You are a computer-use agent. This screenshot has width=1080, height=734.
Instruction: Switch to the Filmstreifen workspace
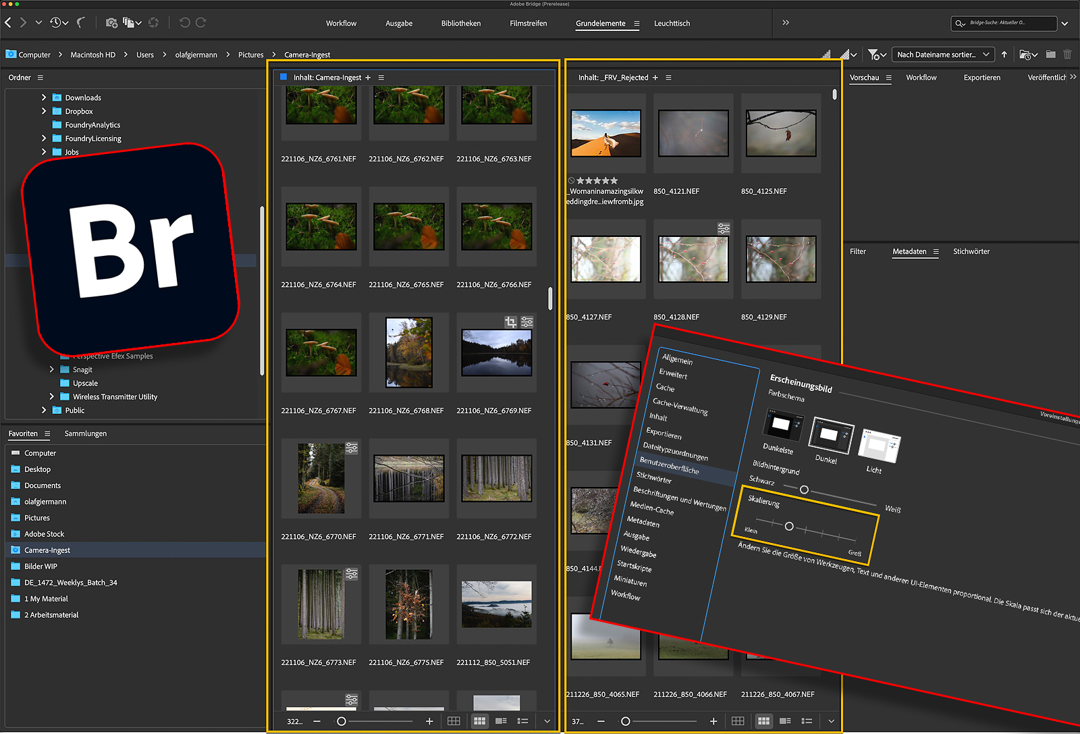pos(528,24)
